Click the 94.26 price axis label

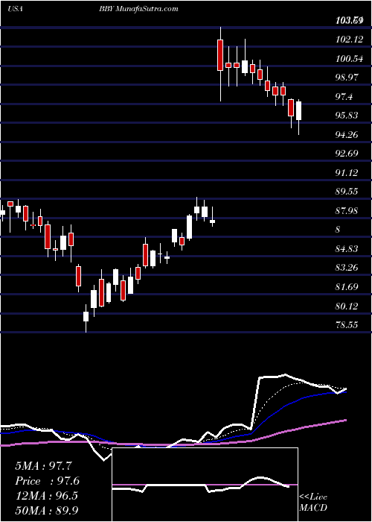coord(347,134)
